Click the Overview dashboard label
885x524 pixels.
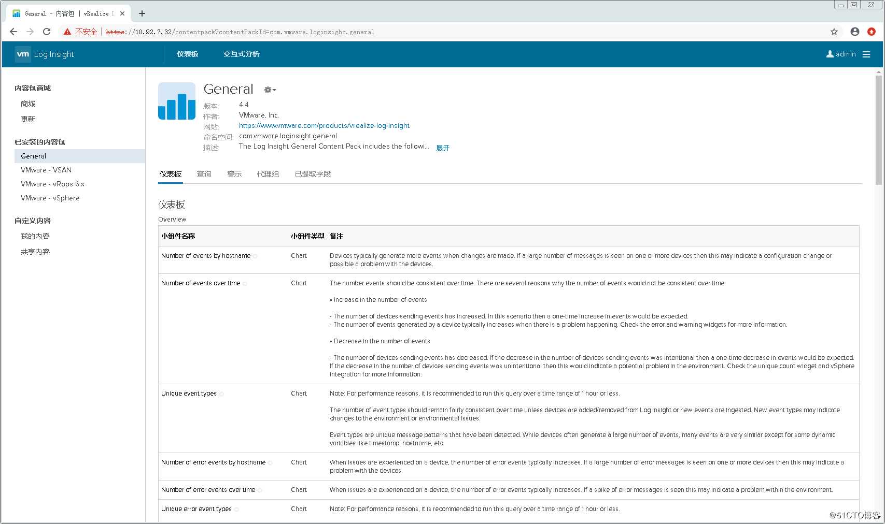(172, 220)
